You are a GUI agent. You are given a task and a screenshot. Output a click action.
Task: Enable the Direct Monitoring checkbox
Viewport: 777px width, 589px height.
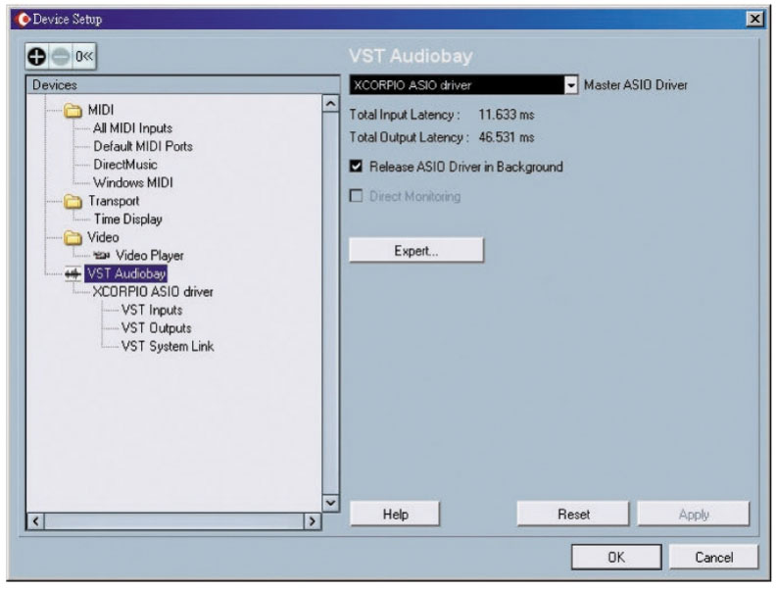click(x=357, y=196)
